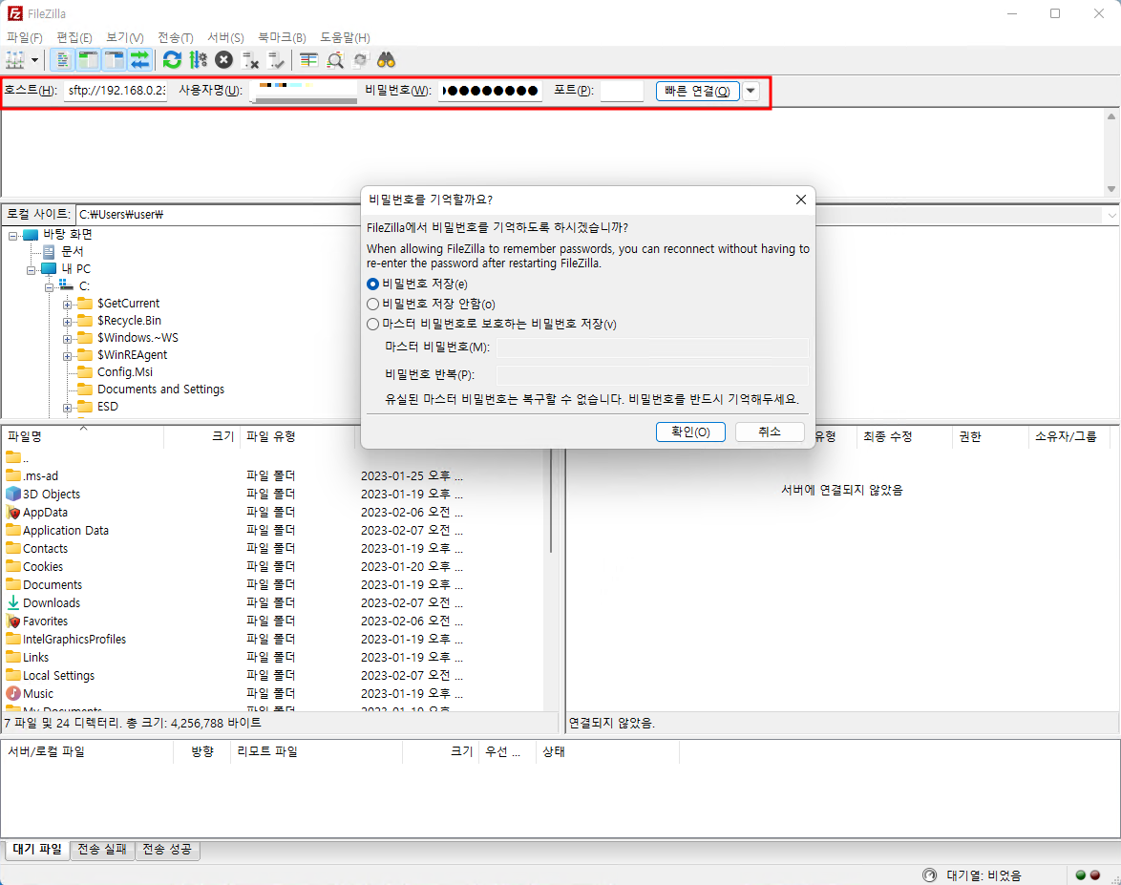
Task: Collapse the 바탕 화면 tree node
Action: pos(12,235)
